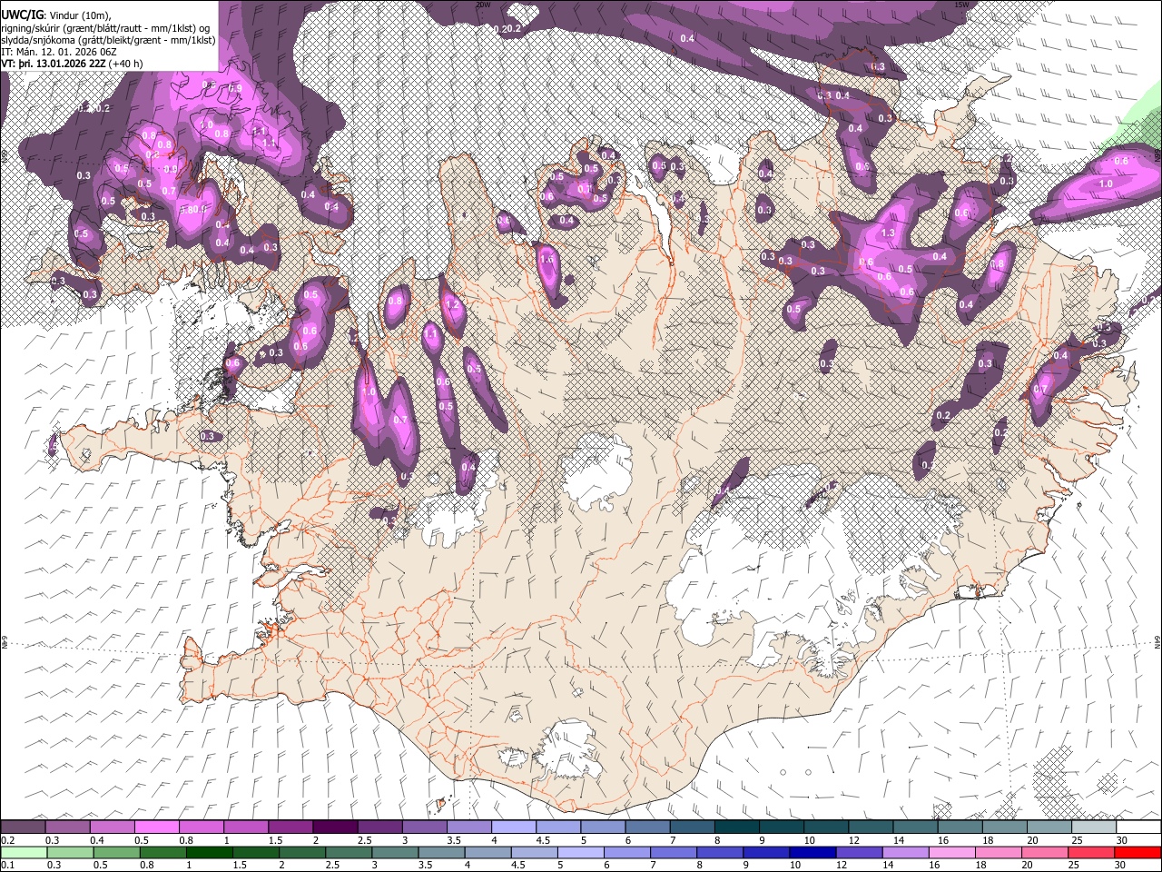1162x872 pixels.
Task: Select darkest green lower swatch between 1 and 1.5
Action: (209, 852)
